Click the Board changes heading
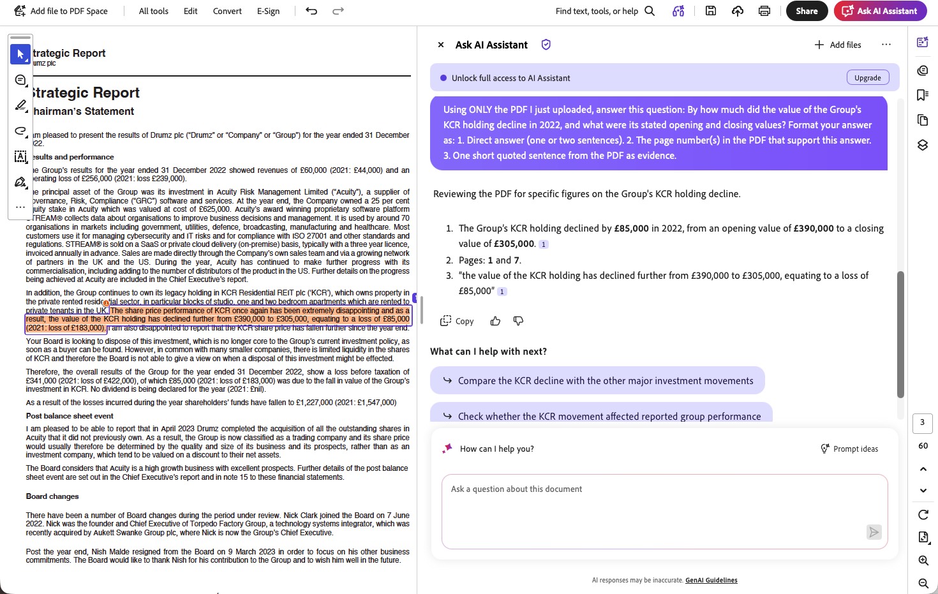938x594 pixels. 52,496
